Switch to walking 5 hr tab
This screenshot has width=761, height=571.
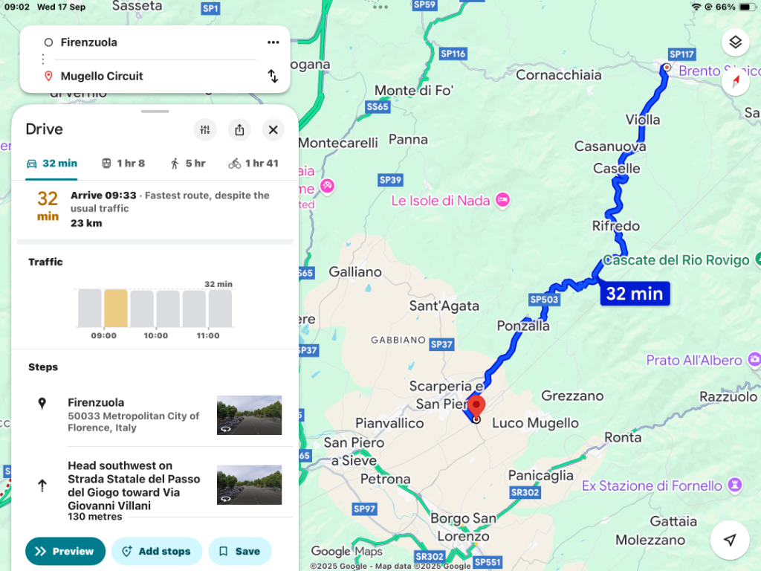click(188, 164)
